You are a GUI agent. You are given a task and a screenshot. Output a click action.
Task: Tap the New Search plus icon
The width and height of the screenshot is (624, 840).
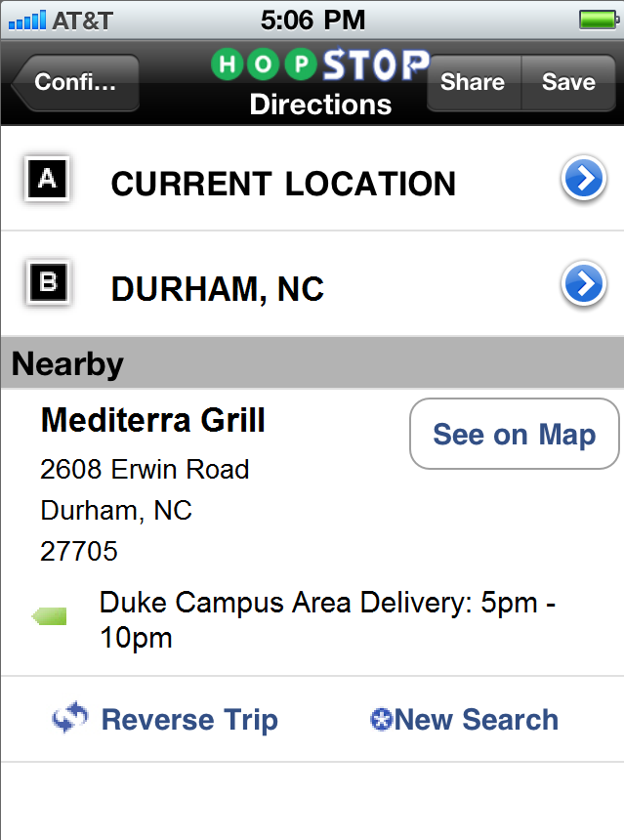click(x=381, y=721)
